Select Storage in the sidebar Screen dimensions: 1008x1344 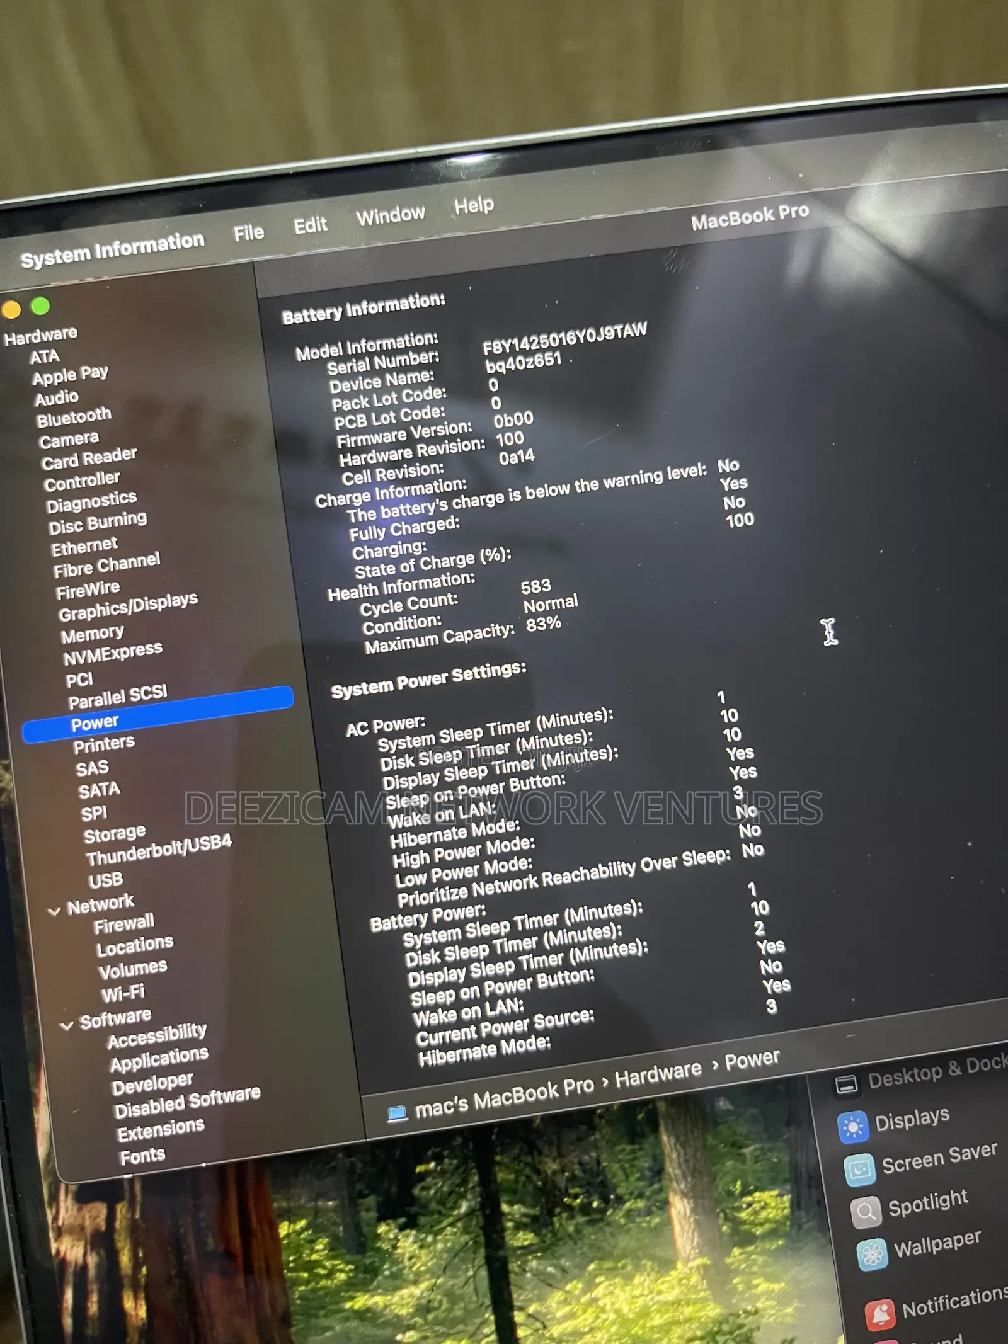coord(115,834)
